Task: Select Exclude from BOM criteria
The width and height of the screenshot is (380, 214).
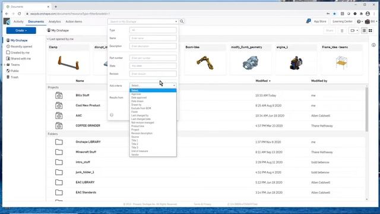Action: [x=153, y=108]
